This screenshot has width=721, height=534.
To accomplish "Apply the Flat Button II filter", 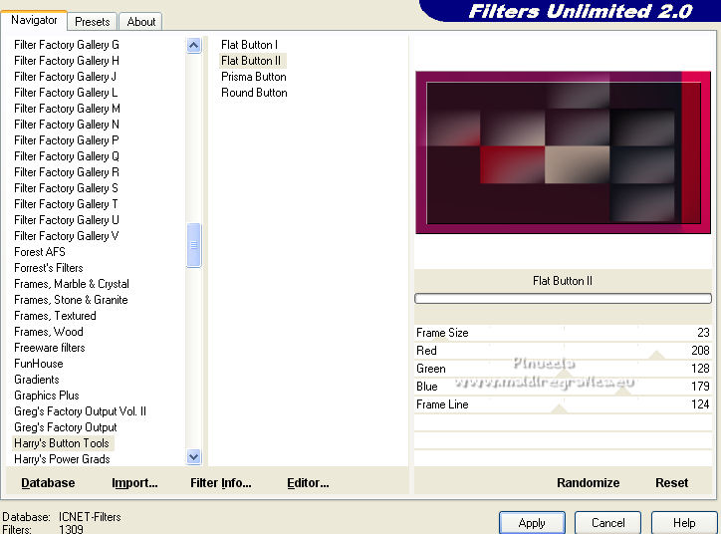I will pos(532,523).
